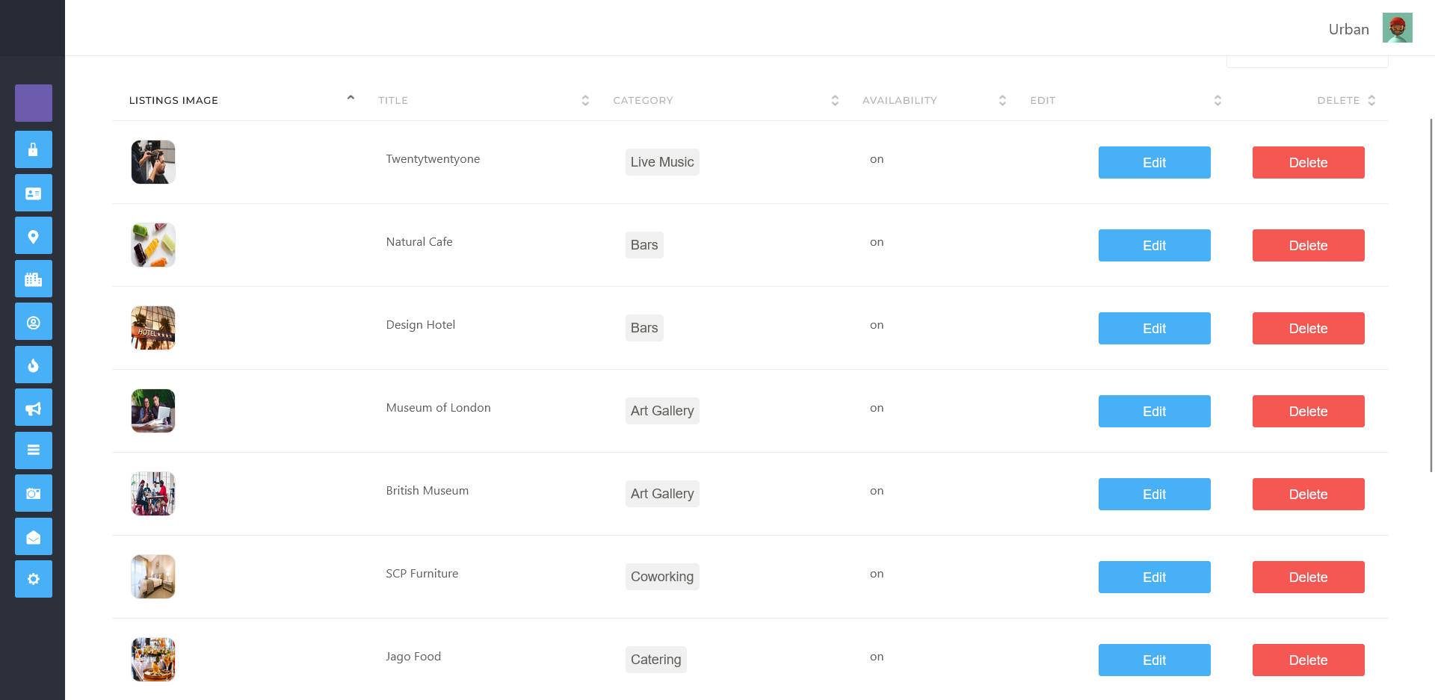Toggle the Museum of London availability off

(x=877, y=407)
